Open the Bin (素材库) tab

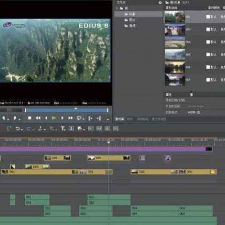(120, 119)
